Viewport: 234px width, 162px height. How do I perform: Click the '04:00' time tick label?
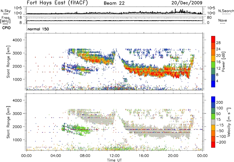pos(56,156)
